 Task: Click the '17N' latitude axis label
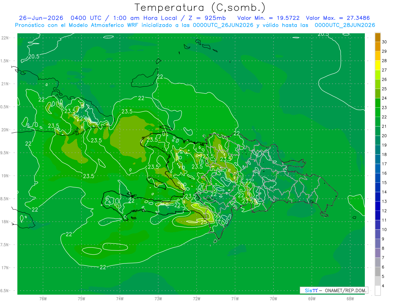coord(5,268)
